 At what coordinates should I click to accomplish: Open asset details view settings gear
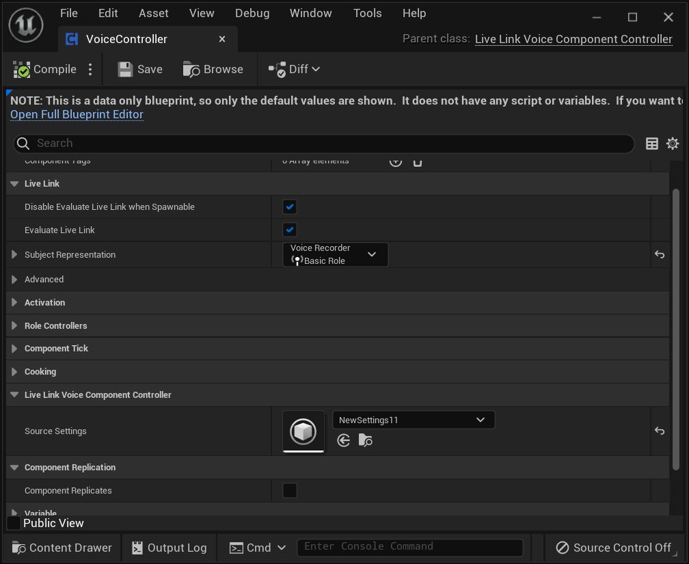[673, 144]
